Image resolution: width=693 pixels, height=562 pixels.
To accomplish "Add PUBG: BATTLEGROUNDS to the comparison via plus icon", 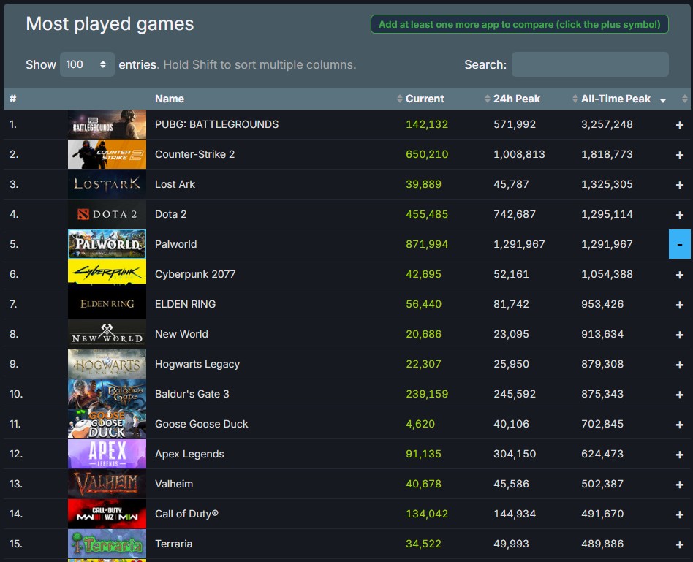I will point(679,124).
